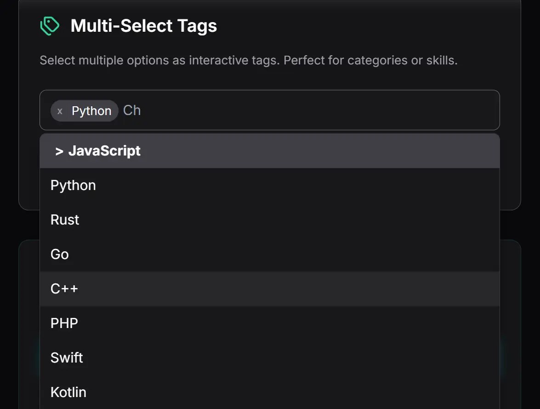540x409 pixels.
Task: Click the Python tag chip label
Action: point(91,111)
